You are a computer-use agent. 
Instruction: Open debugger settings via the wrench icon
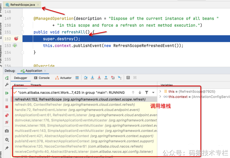[x=7, y=85]
